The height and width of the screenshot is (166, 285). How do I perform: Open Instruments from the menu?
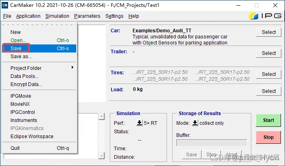coord(39,120)
